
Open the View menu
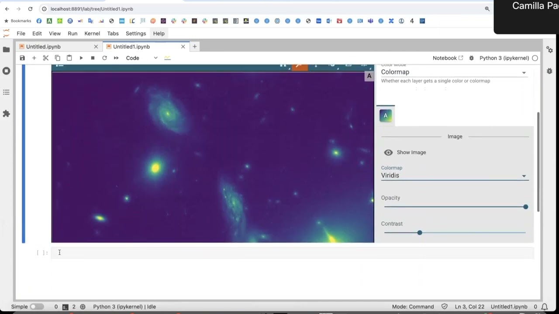pyautogui.click(x=55, y=34)
